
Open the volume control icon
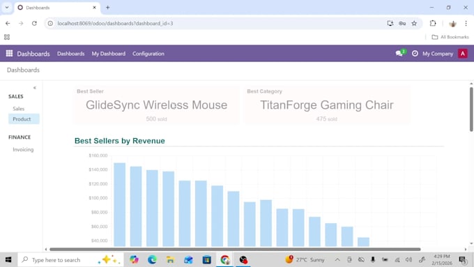coord(408,260)
